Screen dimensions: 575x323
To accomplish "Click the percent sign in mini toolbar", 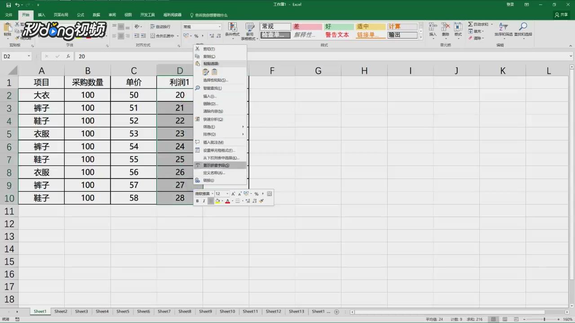I will (257, 194).
